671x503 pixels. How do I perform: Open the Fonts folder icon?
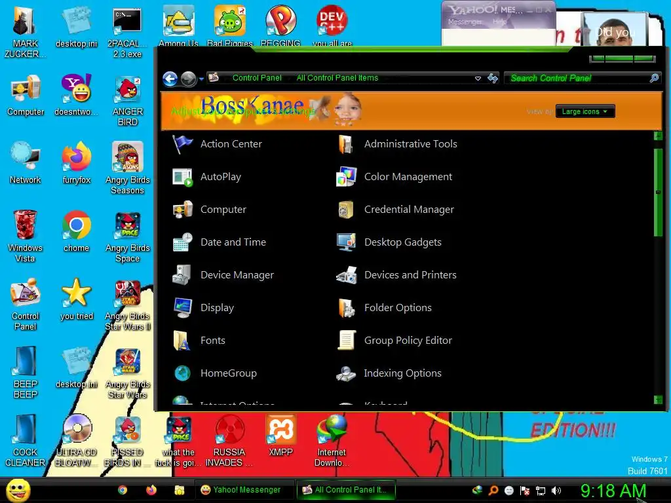coord(182,341)
